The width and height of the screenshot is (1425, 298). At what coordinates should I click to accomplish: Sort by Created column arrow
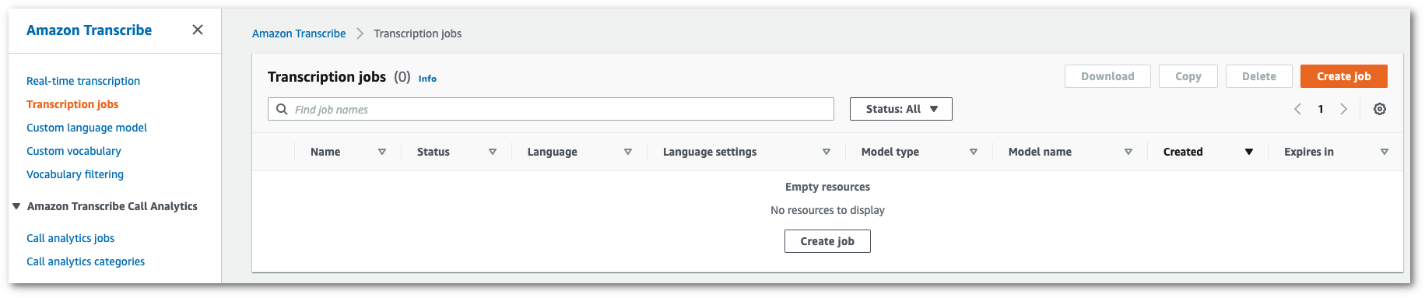[x=1249, y=152]
